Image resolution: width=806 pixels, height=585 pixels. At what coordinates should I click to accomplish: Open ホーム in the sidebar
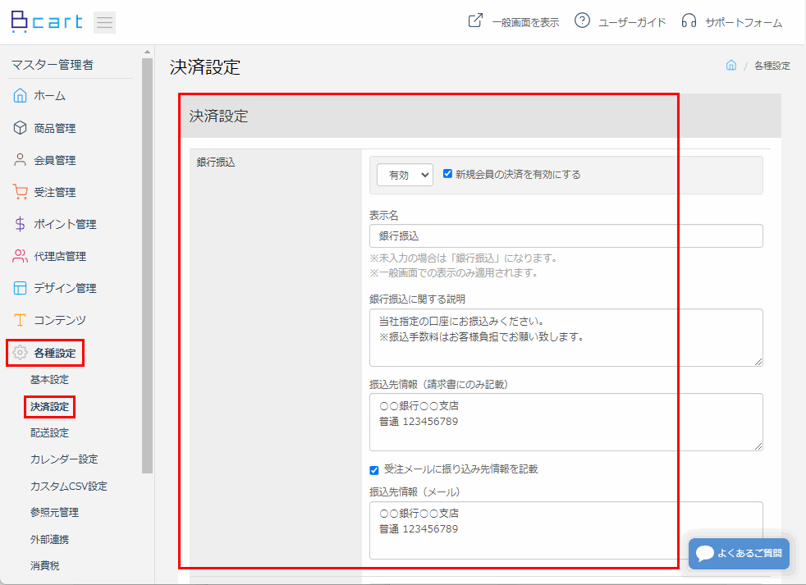pos(49,96)
